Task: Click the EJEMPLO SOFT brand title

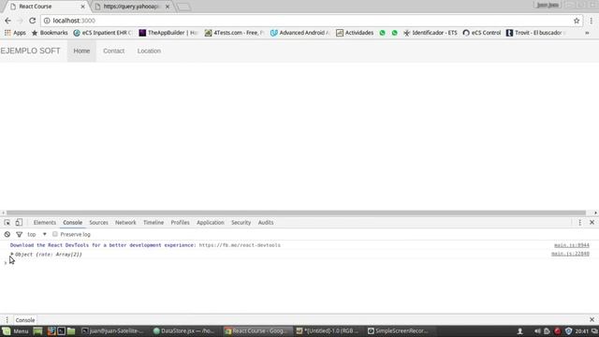Action: (x=30, y=51)
